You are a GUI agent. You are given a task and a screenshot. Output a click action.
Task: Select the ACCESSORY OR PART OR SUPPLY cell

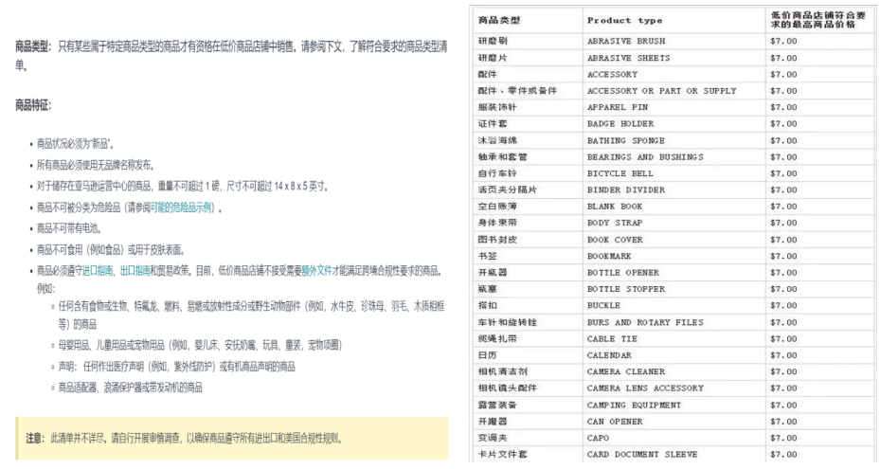coord(674,90)
